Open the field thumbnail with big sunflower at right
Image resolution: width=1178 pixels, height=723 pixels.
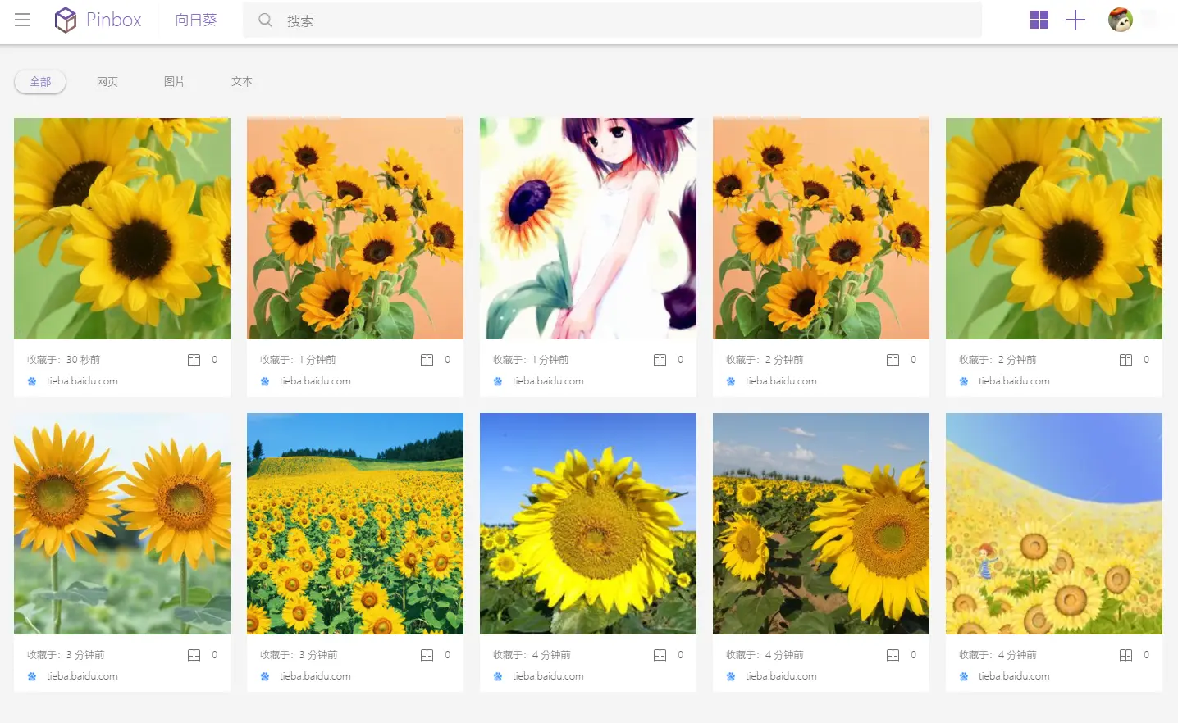pyautogui.click(x=821, y=524)
